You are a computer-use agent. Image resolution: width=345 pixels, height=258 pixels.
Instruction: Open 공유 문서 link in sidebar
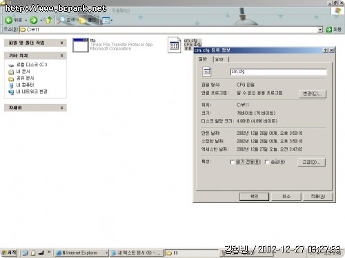click(25, 78)
